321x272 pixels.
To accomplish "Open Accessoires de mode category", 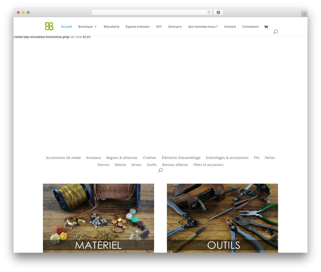I will (x=63, y=158).
